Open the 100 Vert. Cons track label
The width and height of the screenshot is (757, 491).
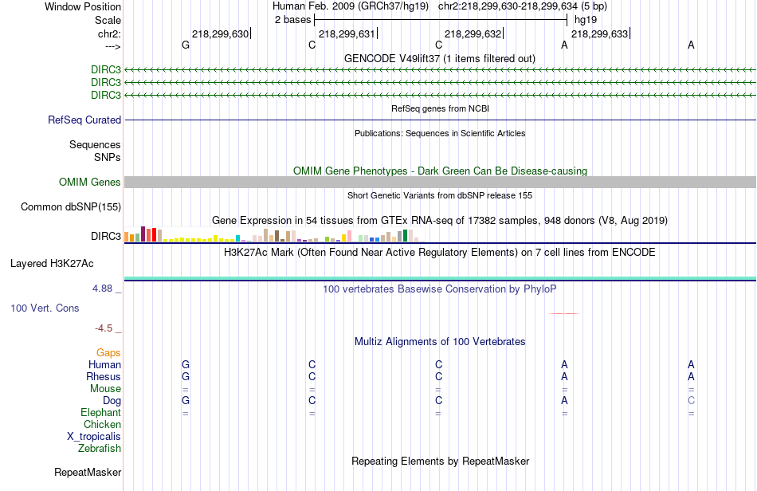click(45, 308)
